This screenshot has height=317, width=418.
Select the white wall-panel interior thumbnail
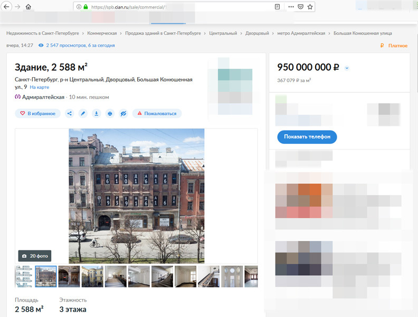coord(186,276)
